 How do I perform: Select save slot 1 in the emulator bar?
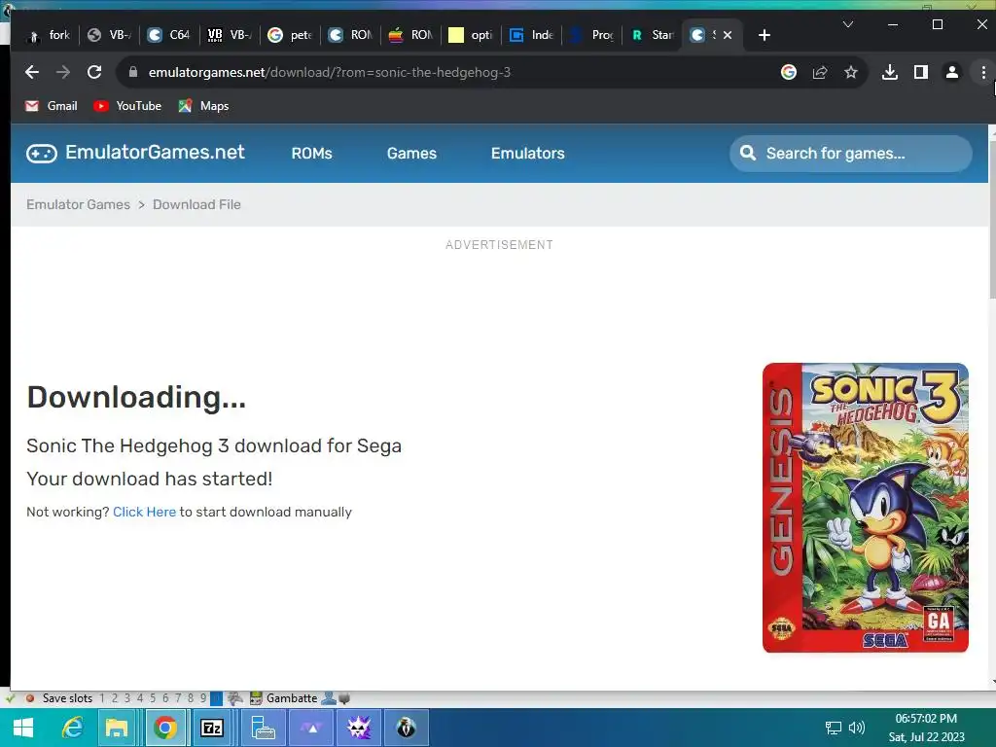tap(101, 698)
